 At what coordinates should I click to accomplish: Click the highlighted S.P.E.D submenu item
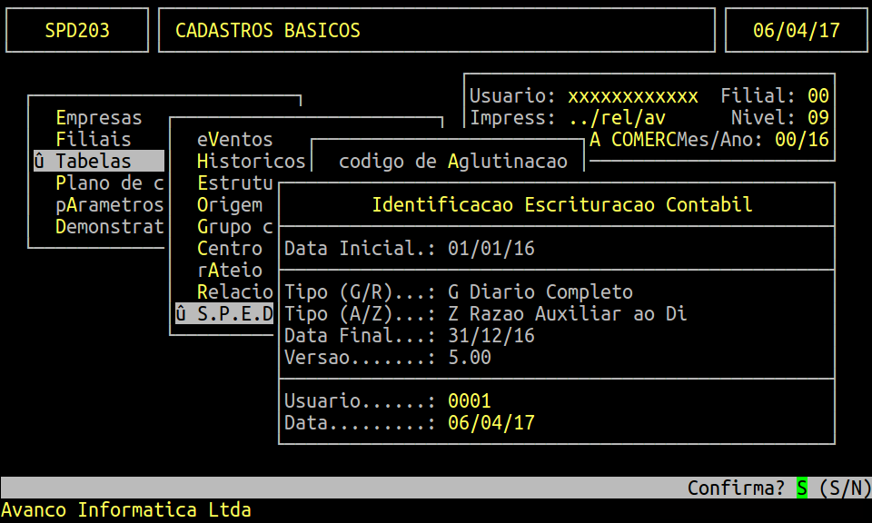(x=234, y=314)
